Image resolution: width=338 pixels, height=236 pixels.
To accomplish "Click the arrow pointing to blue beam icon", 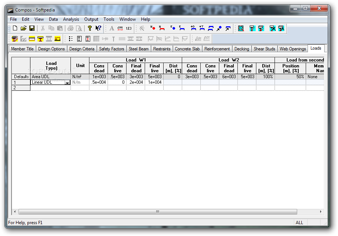I will pyautogui.click(x=228, y=28).
